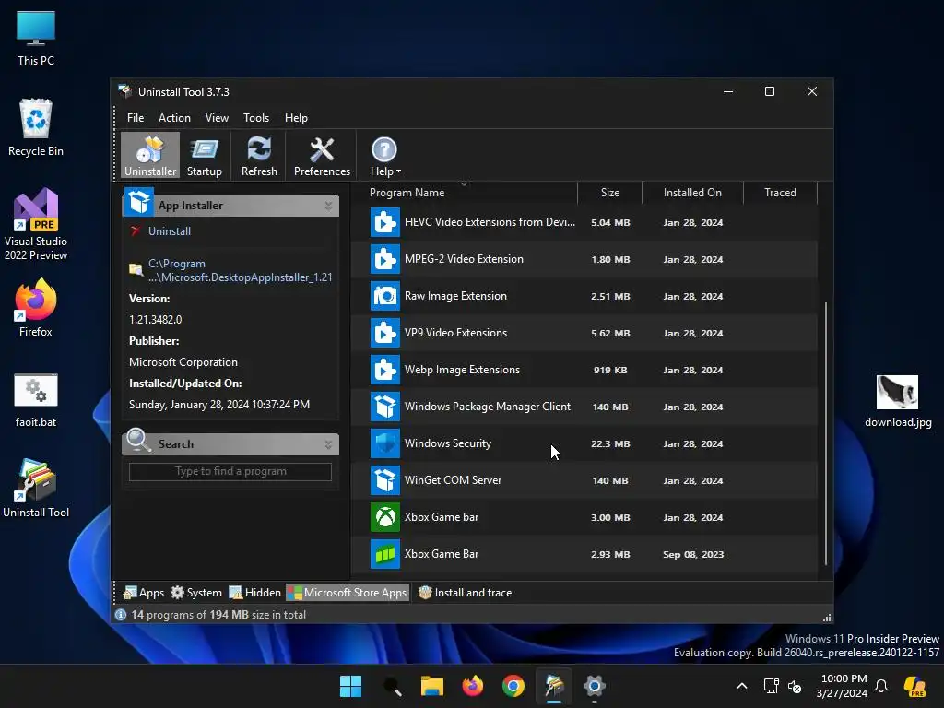Click the MPEG-2 Video Extension icon
Screen dimensions: 944x708
384,259
